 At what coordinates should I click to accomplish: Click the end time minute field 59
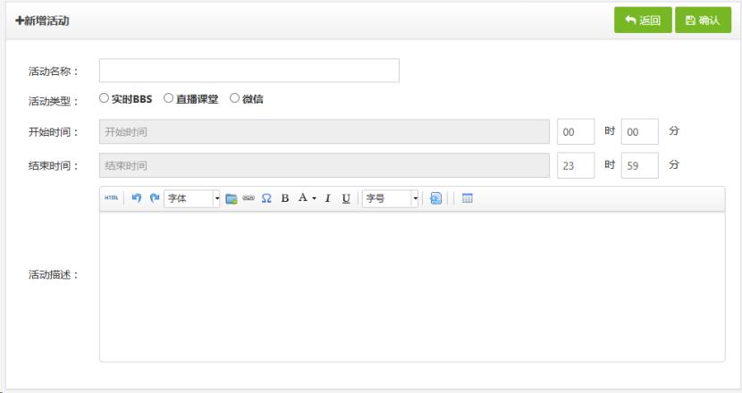coord(639,165)
